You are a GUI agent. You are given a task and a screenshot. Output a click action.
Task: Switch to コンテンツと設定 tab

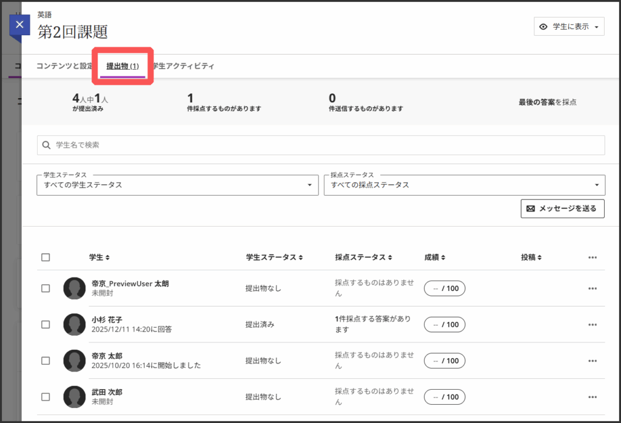[64, 66]
